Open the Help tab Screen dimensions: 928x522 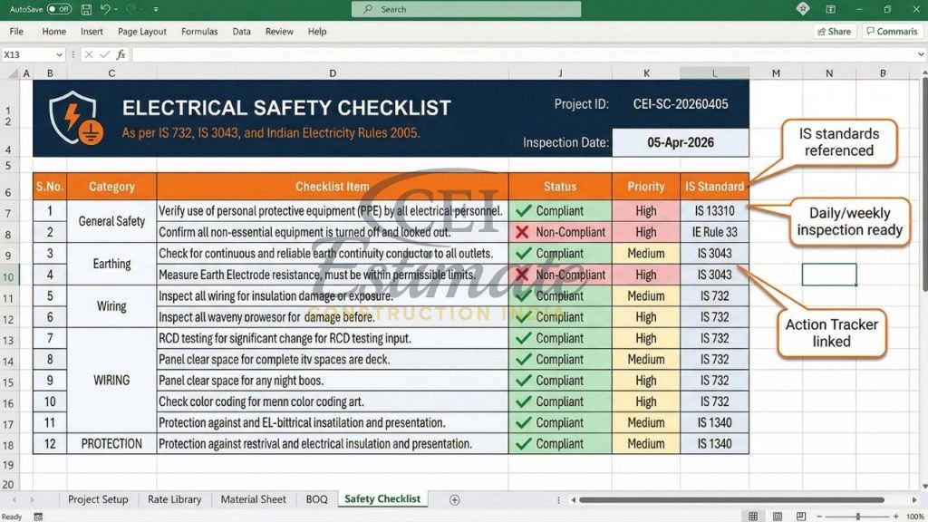(x=317, y=32)
